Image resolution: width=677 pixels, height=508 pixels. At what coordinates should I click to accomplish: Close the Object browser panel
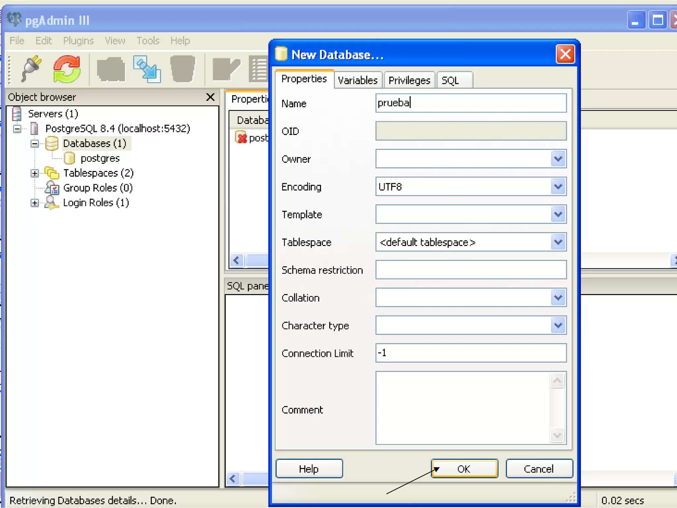click(210, 97)
